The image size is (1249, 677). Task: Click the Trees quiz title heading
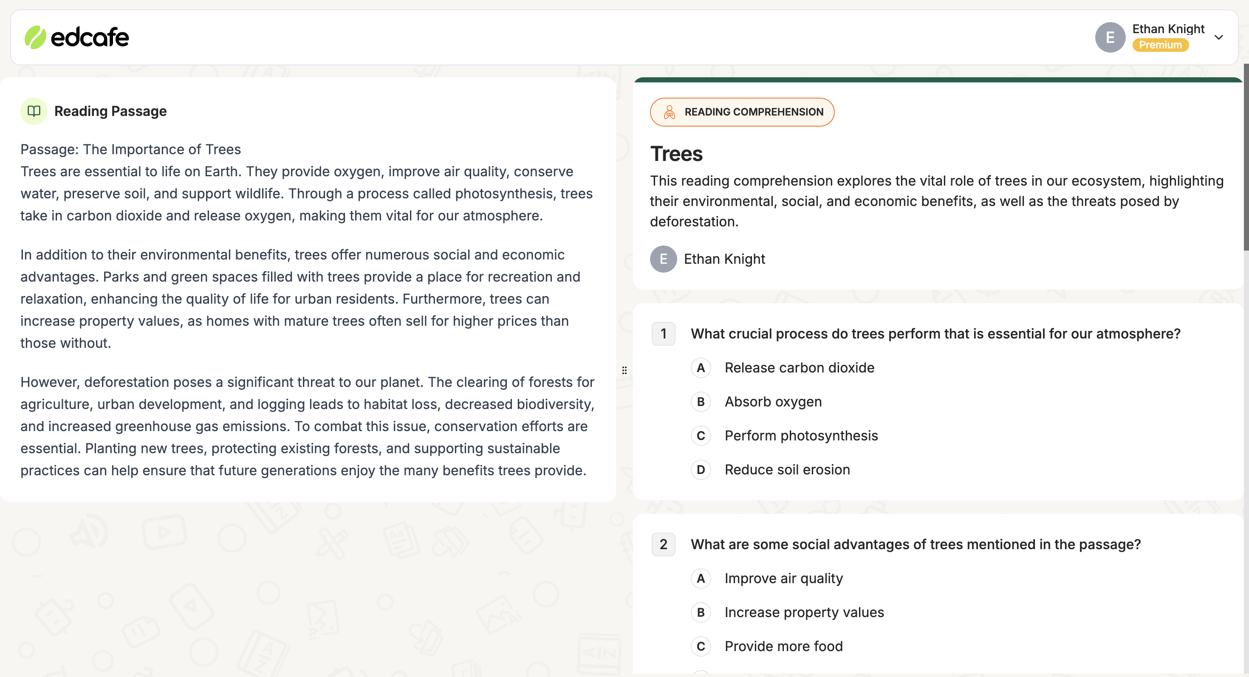pos(676,154)
